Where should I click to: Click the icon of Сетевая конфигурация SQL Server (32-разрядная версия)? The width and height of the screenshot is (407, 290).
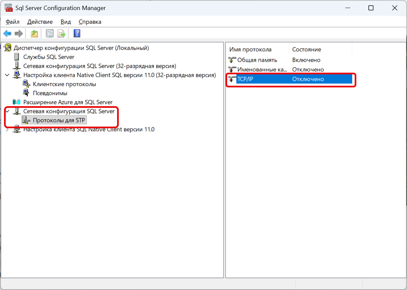pos(16,66)
